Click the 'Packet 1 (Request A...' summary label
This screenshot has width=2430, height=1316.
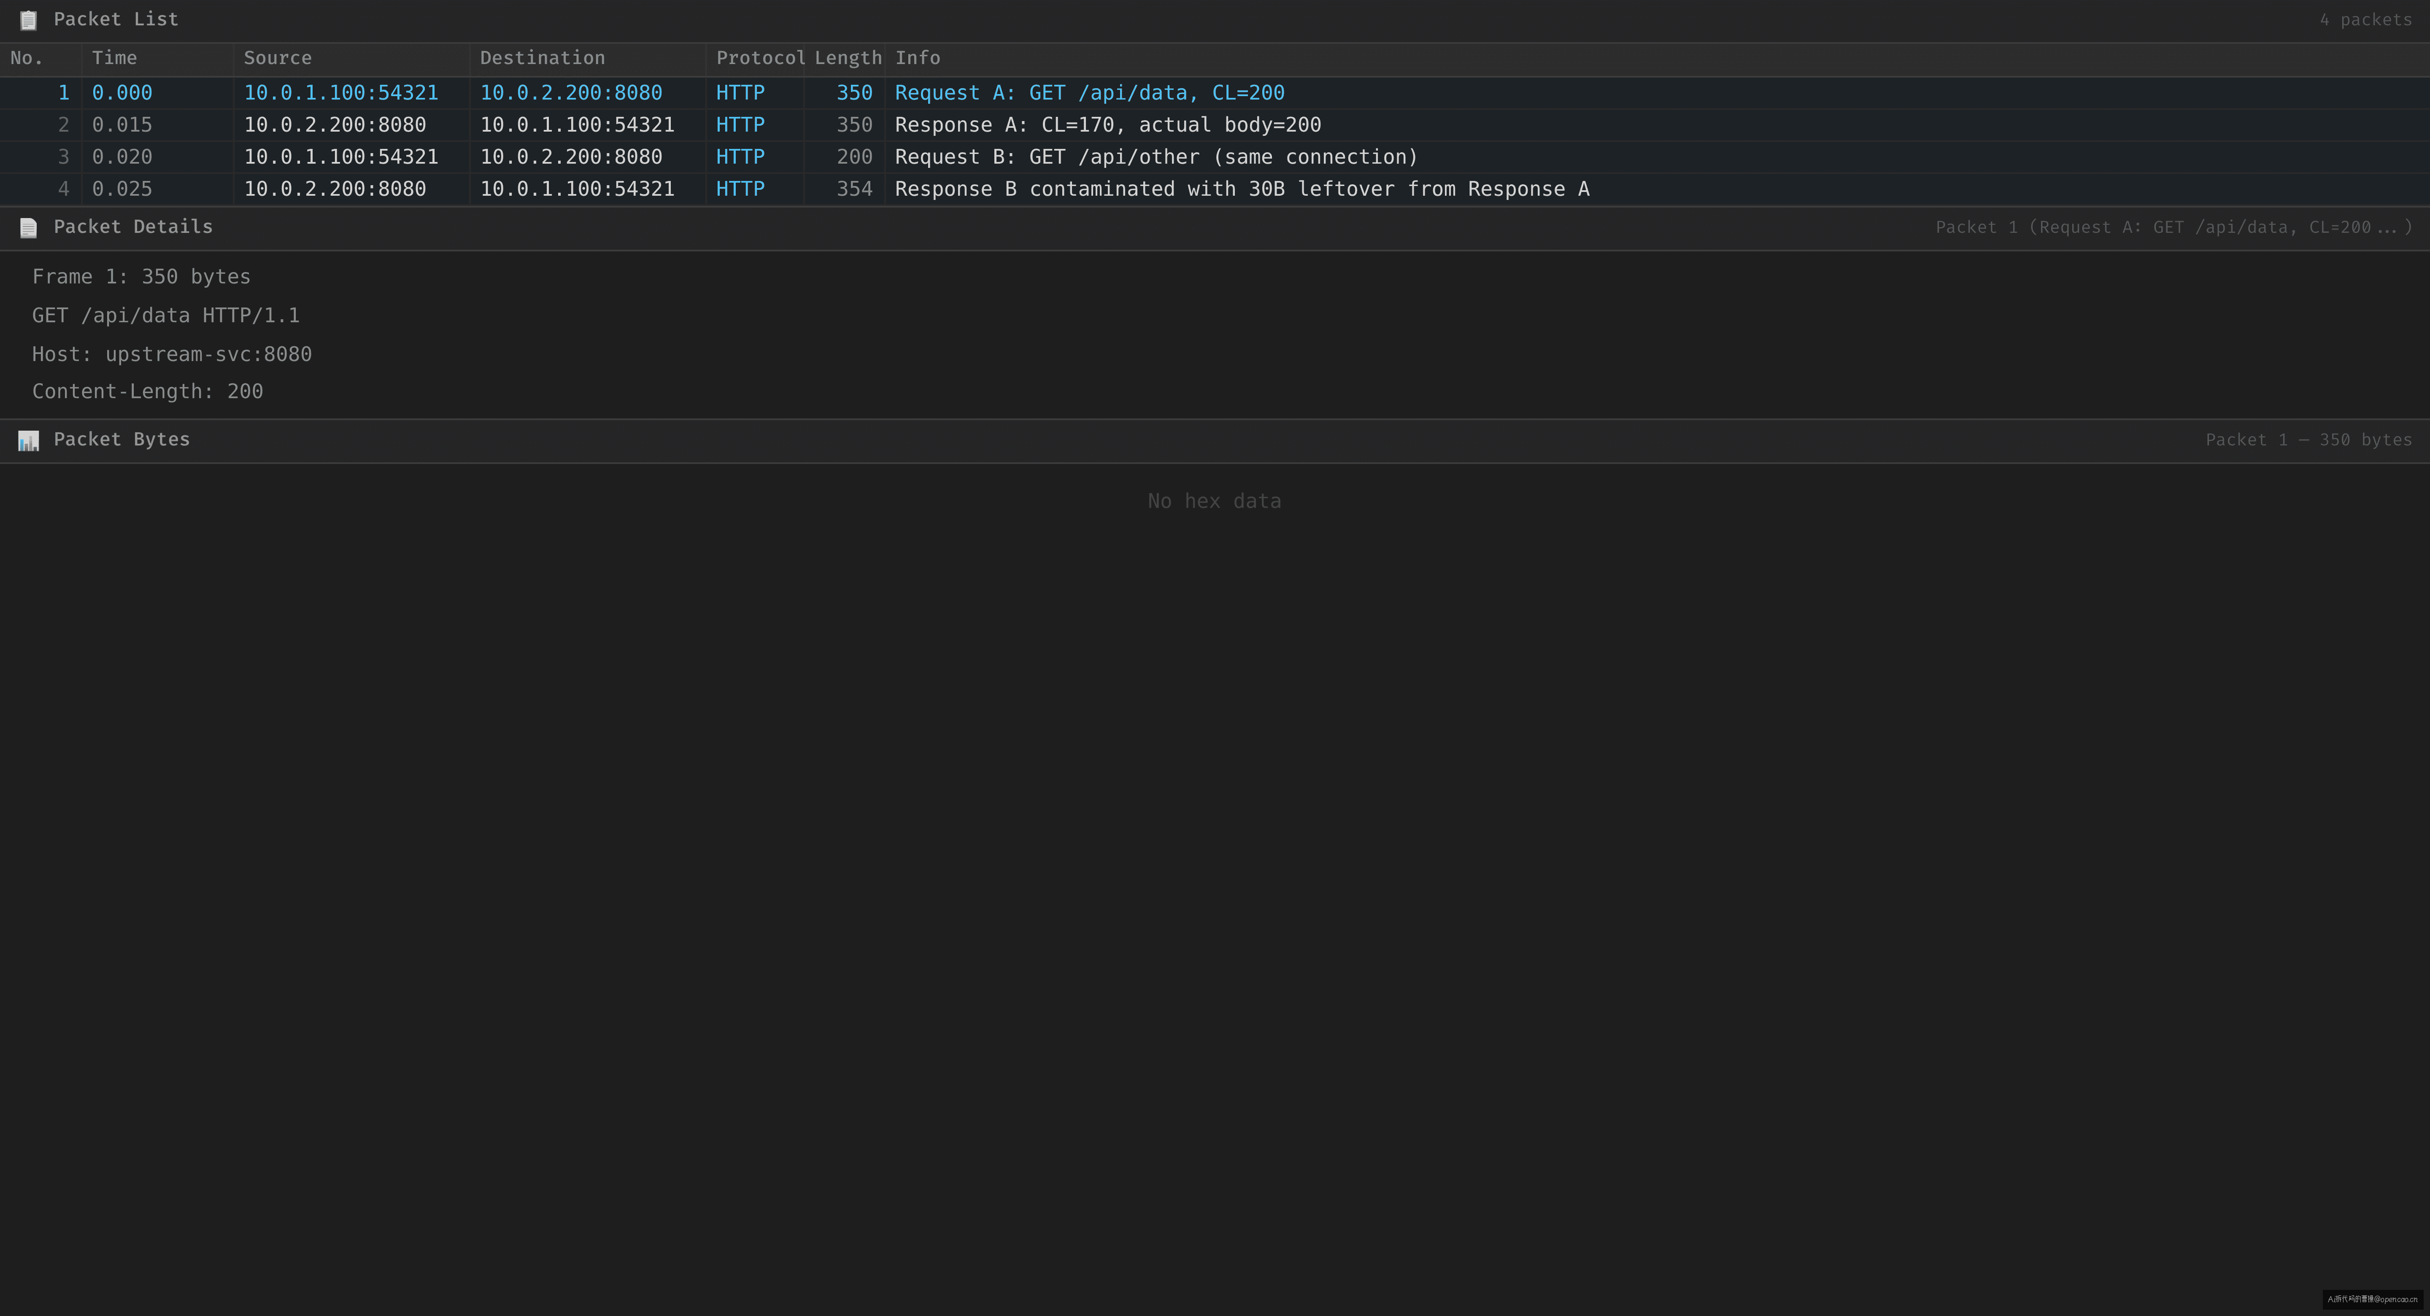coord(2173,227)
